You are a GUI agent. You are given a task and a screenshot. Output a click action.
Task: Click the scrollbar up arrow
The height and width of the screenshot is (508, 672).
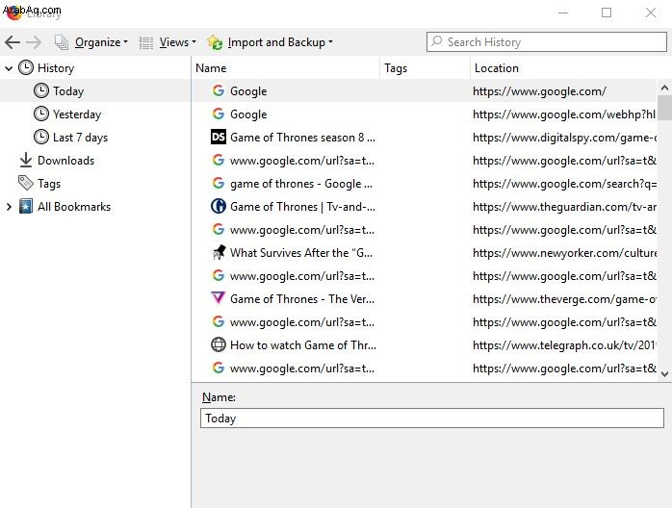pos(664,88)
